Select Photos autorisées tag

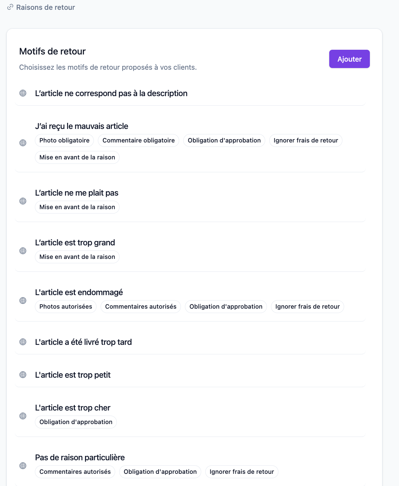[x=66, y=307]
